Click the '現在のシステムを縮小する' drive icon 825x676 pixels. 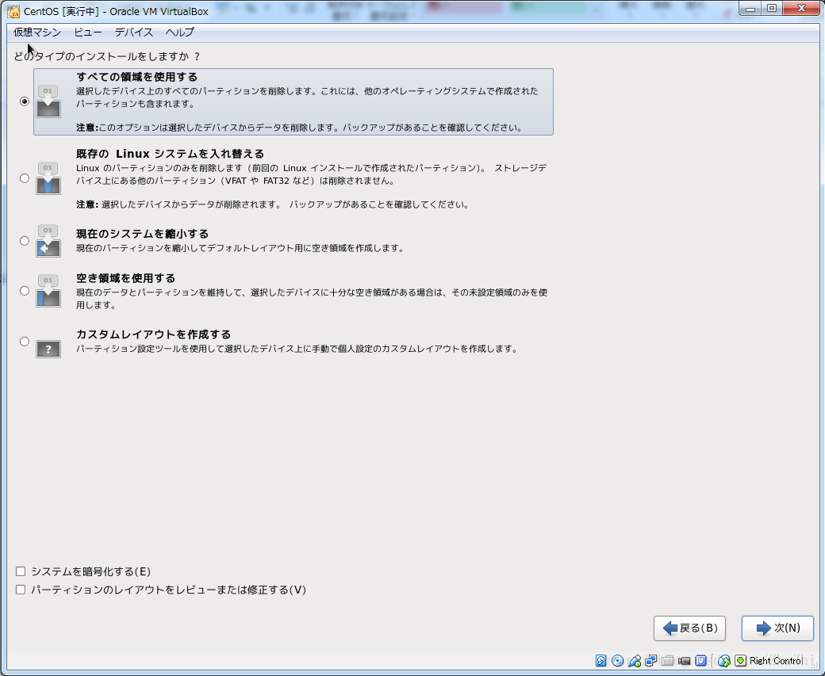coord(48,241)
